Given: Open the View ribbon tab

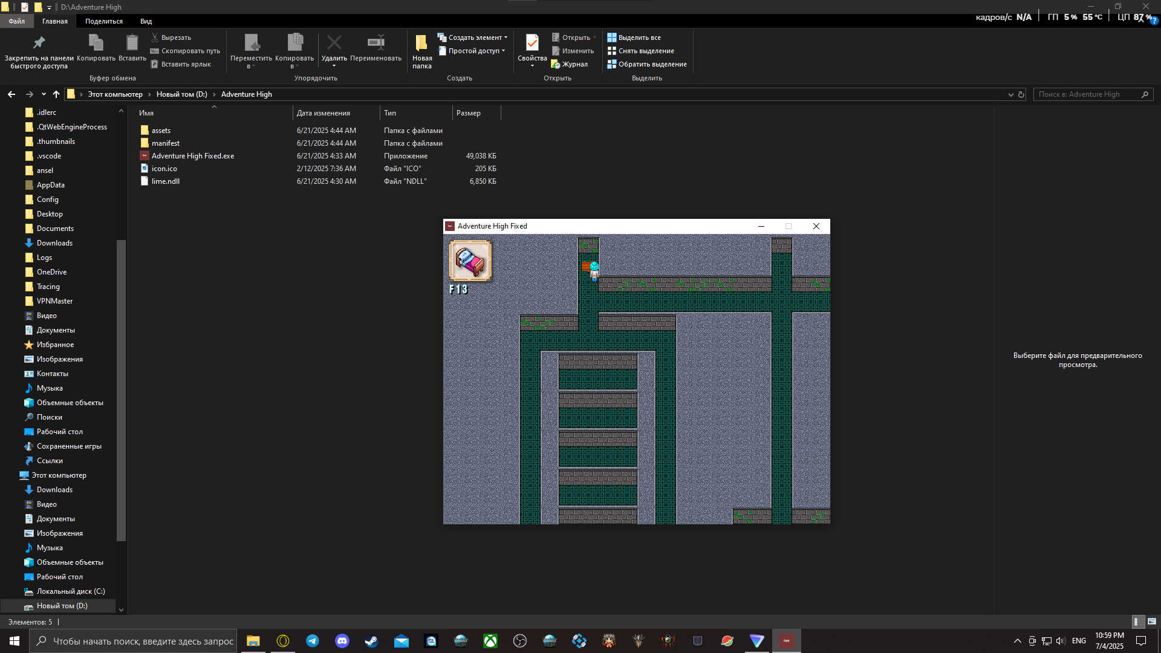Looking at the screenshot, I should point(146,21).
